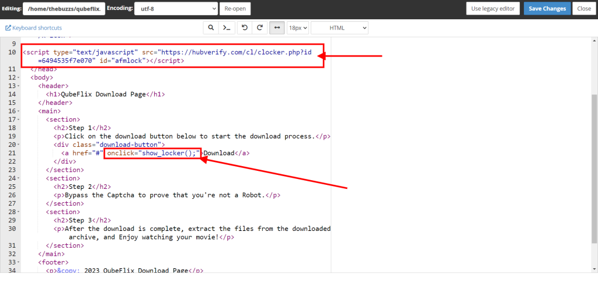Screen dimensions: 598x281
Task: Open the HTML language mode dropdown
Action: [339, 28]
